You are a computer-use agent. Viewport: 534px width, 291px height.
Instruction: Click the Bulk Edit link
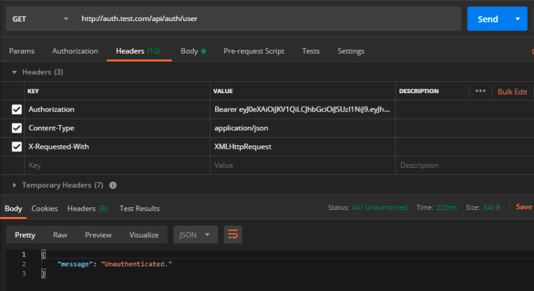tap(512, 92)
